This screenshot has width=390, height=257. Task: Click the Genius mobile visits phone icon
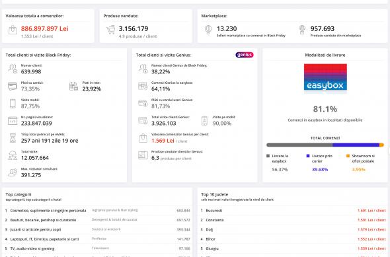204,121
